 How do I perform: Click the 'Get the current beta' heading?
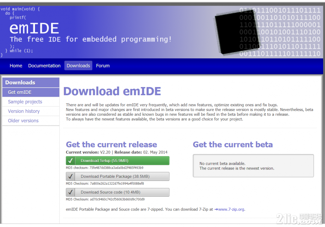(233, 144)
